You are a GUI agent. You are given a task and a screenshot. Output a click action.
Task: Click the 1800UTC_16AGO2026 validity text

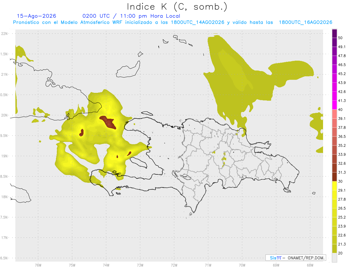pos(305,22)
